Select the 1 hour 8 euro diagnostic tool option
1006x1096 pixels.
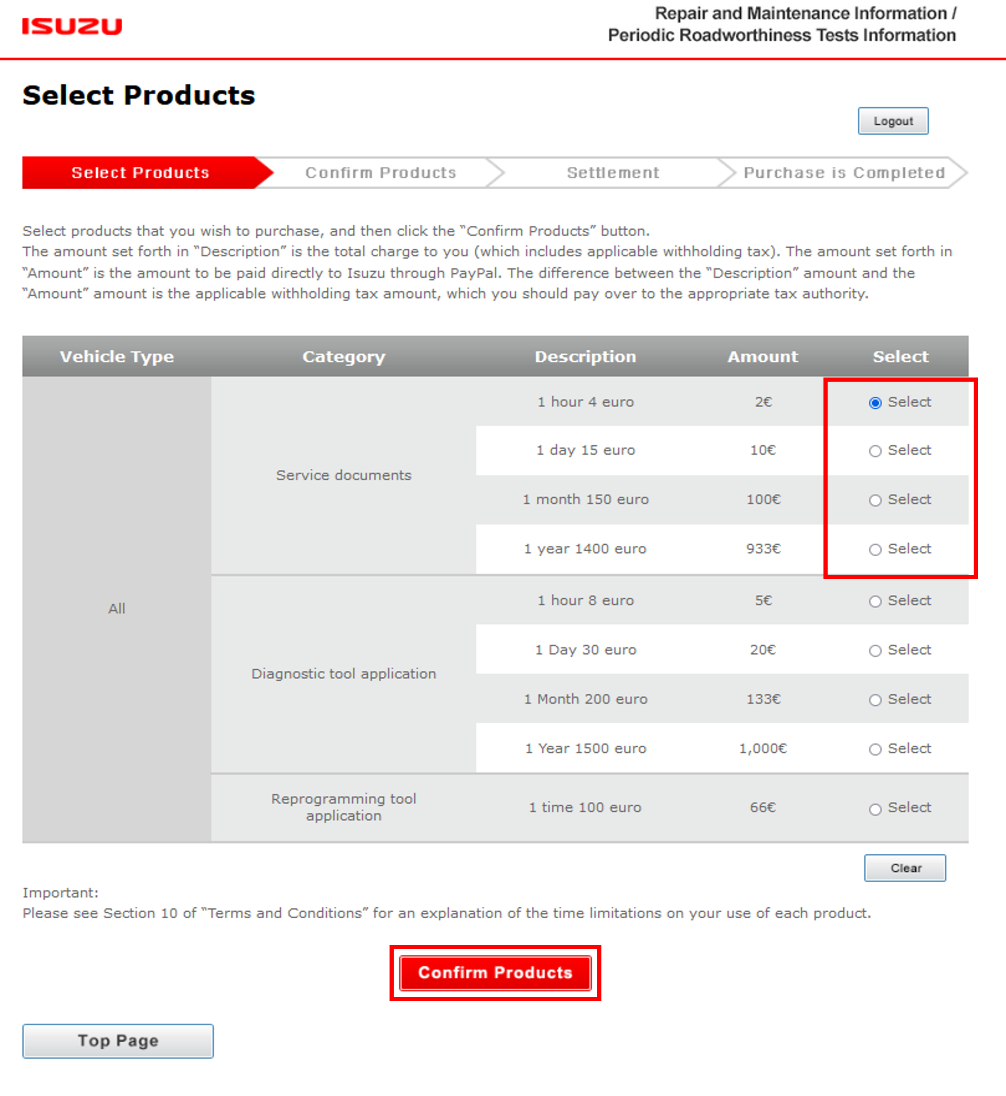(875, 601)
